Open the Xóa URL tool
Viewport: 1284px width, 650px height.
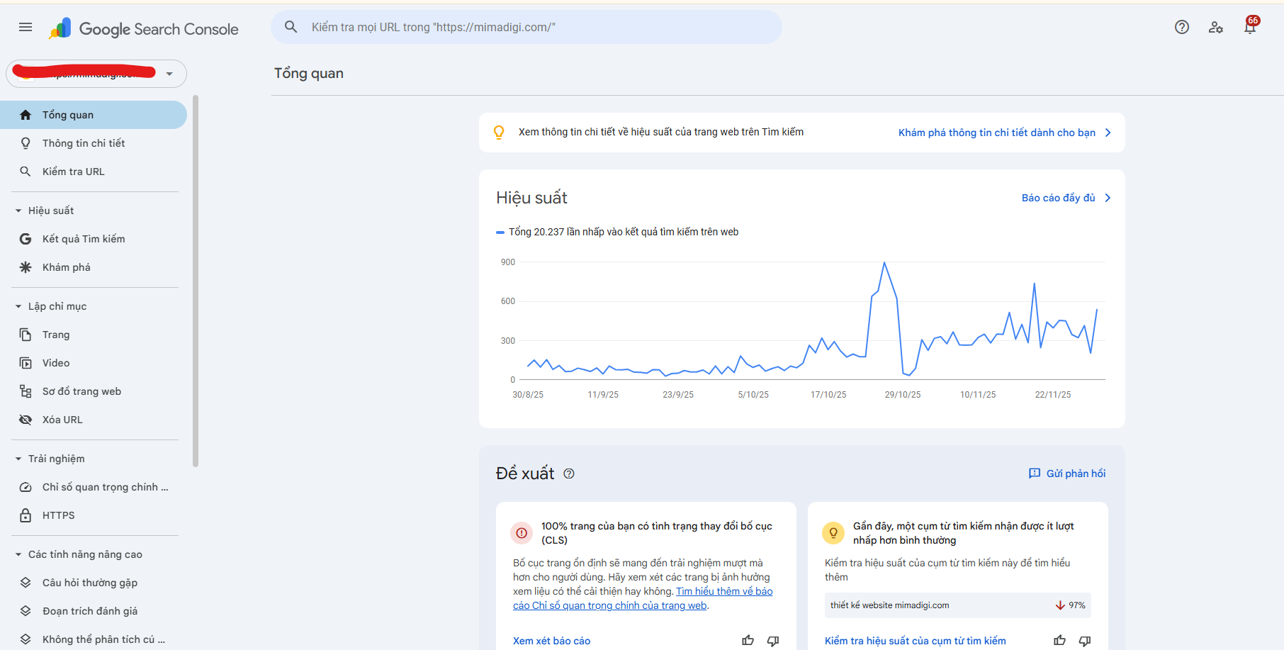[62, 419]
